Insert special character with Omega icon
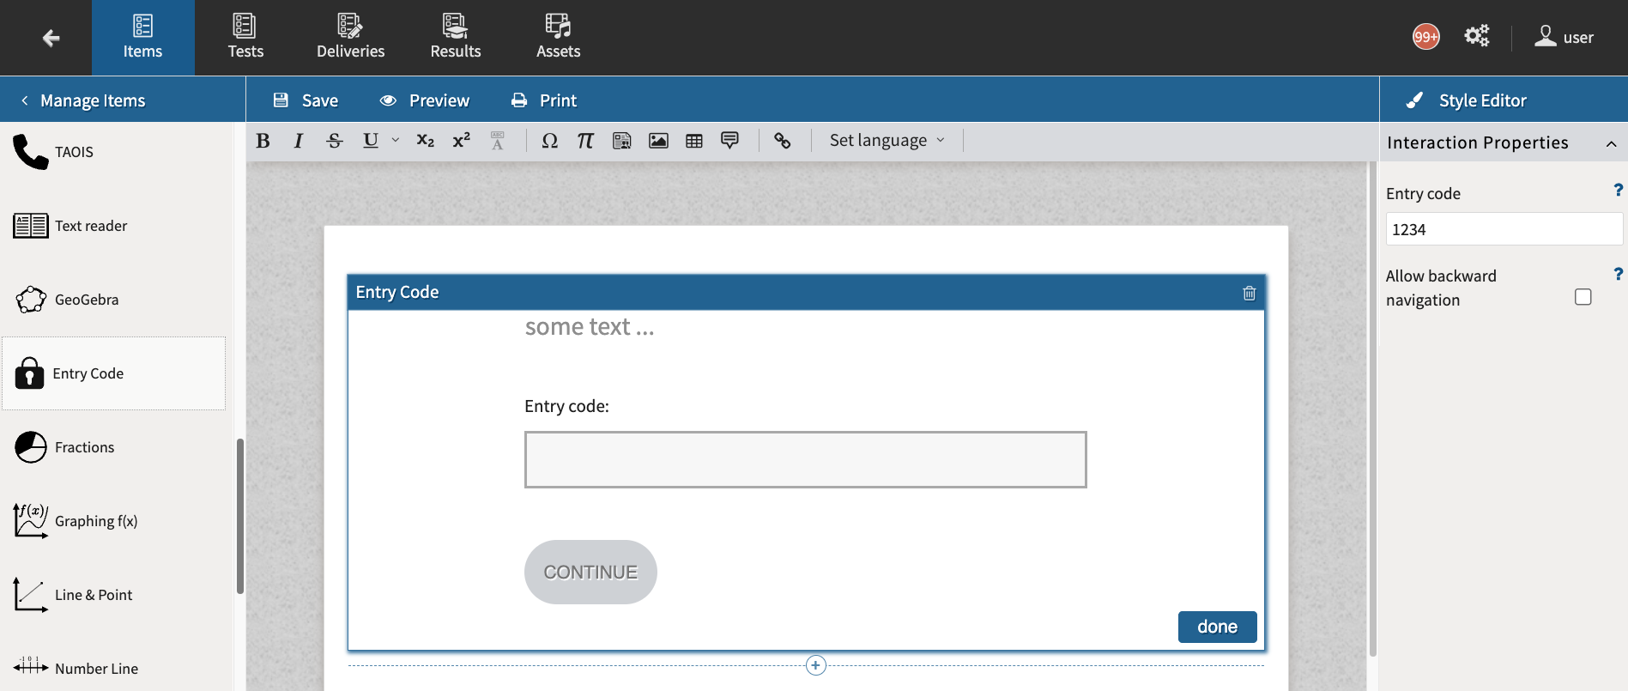Screen dimensions: 1628x691 coord(549,141)
